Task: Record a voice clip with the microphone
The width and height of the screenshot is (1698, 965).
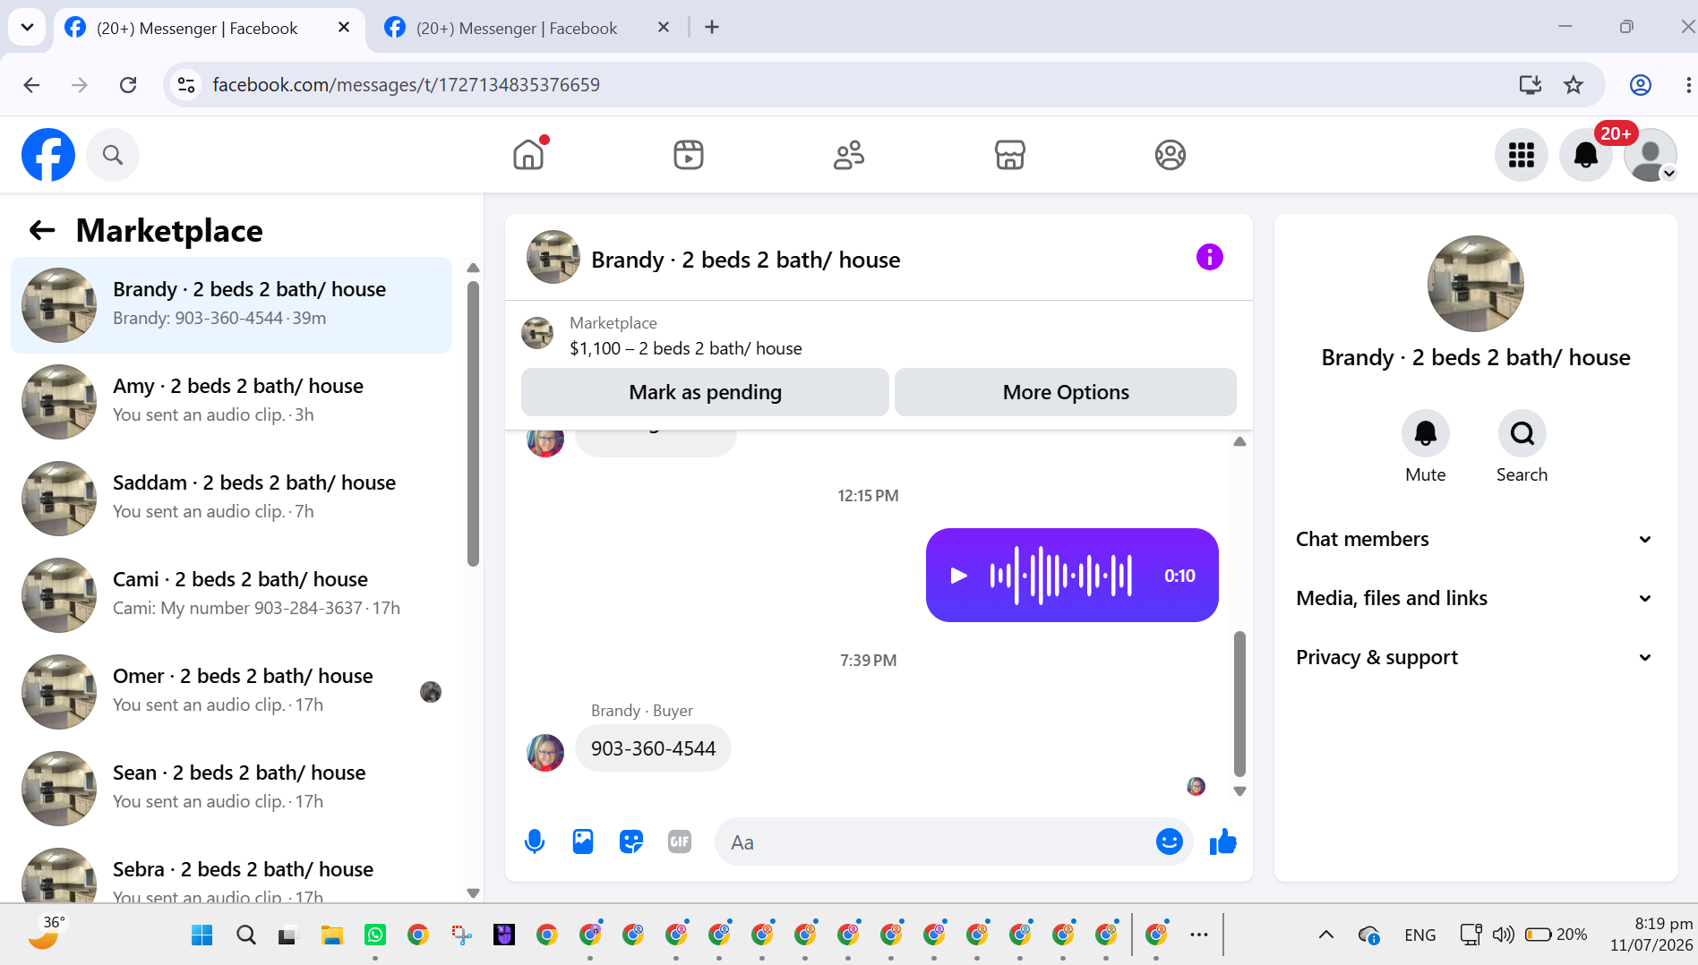Action: [x=535, y=841]
